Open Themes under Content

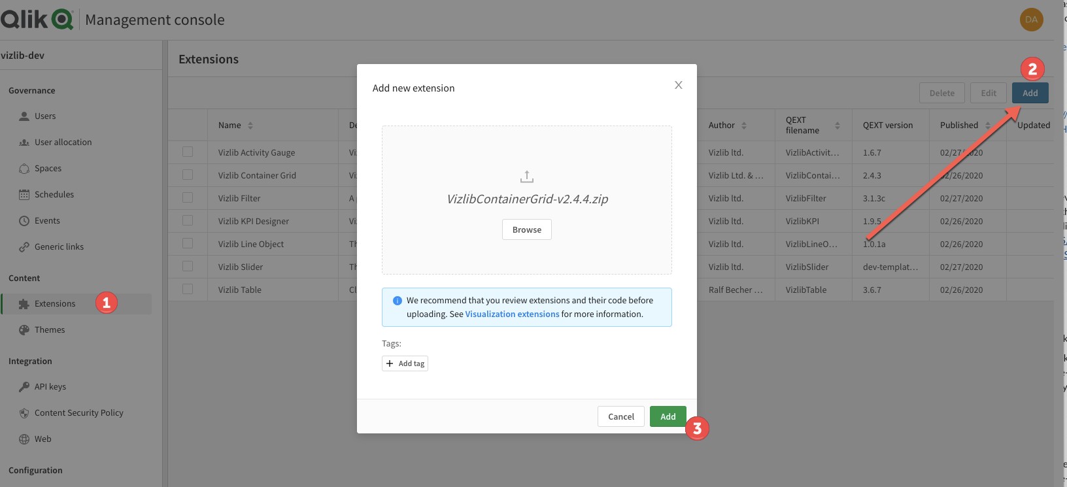(x=50, y=330)
